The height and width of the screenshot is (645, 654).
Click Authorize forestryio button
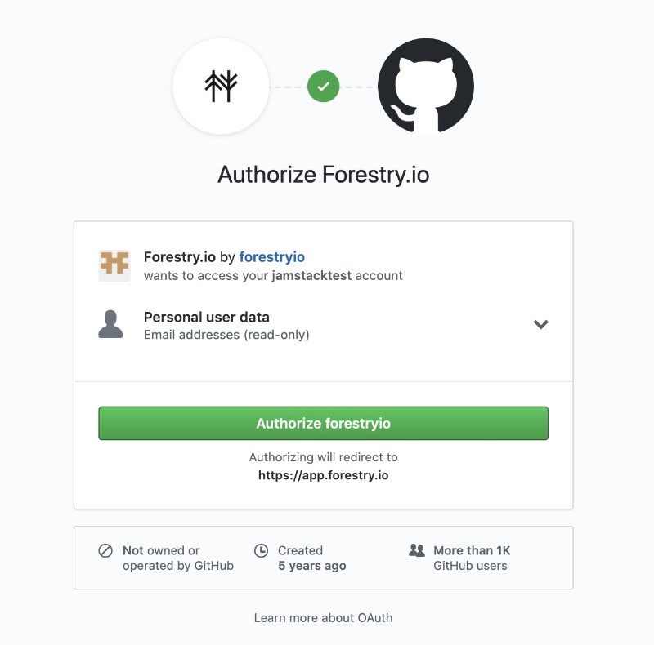[x=323, y=423]
